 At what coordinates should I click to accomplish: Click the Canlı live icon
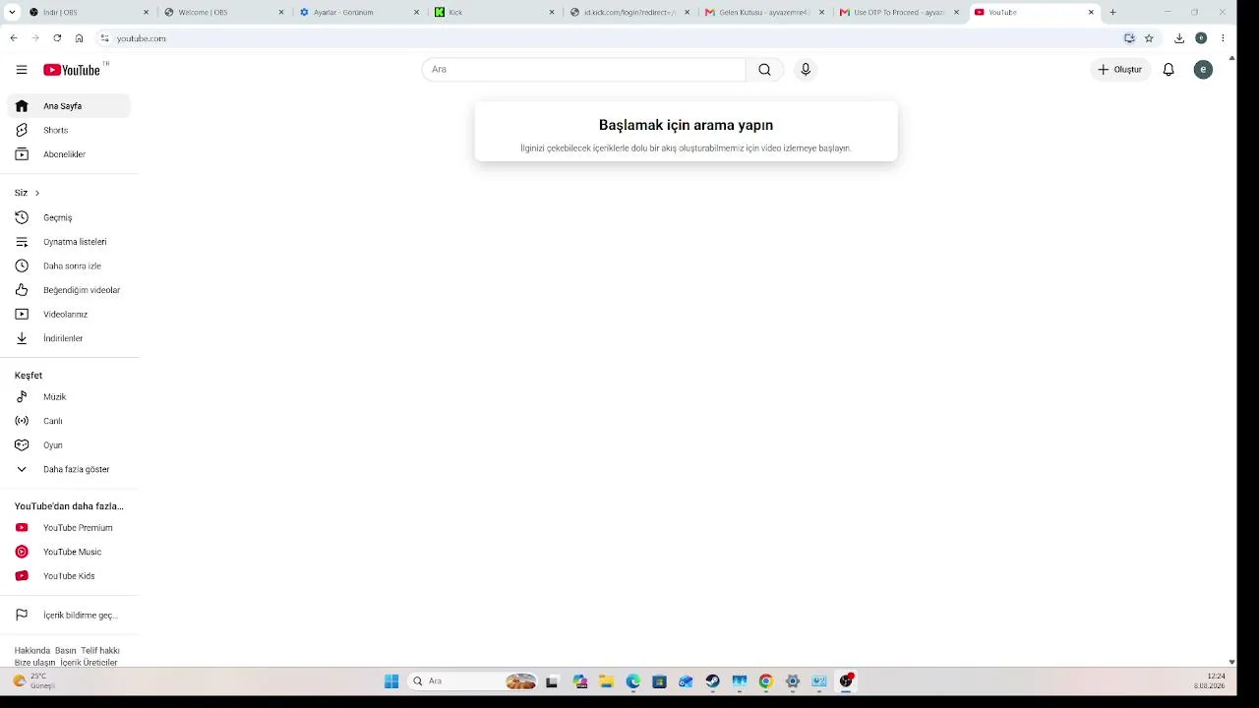[22, 421]
